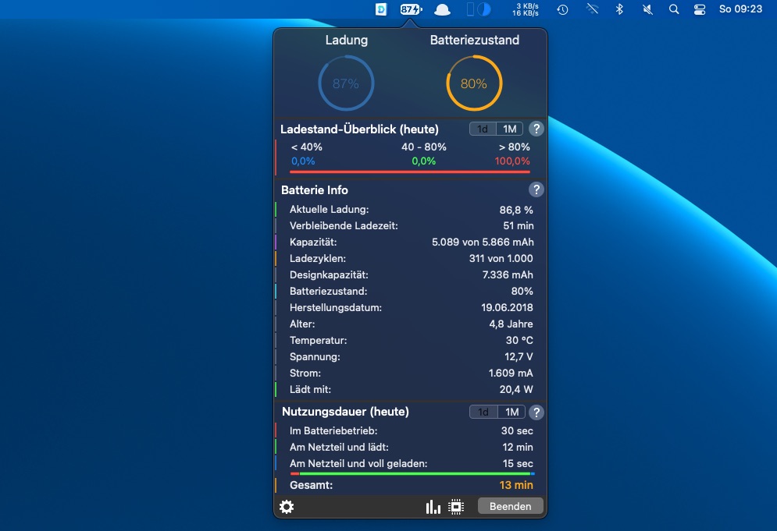This screenshot has height=531, width=777.
Task: Open Spotlight search
Action: [x=674, y=9]
